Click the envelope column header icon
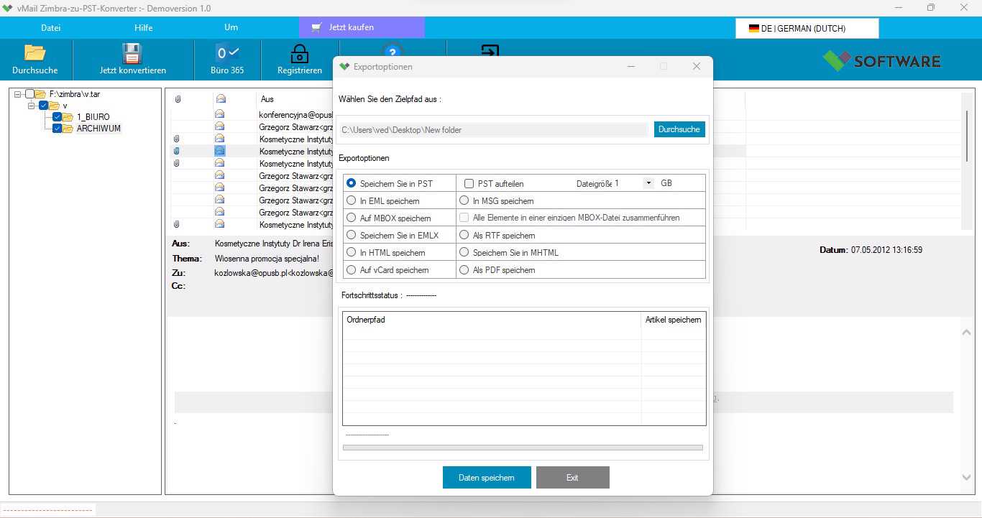The image size is (982, 518). pyautogui.click(x=221, y=99)
